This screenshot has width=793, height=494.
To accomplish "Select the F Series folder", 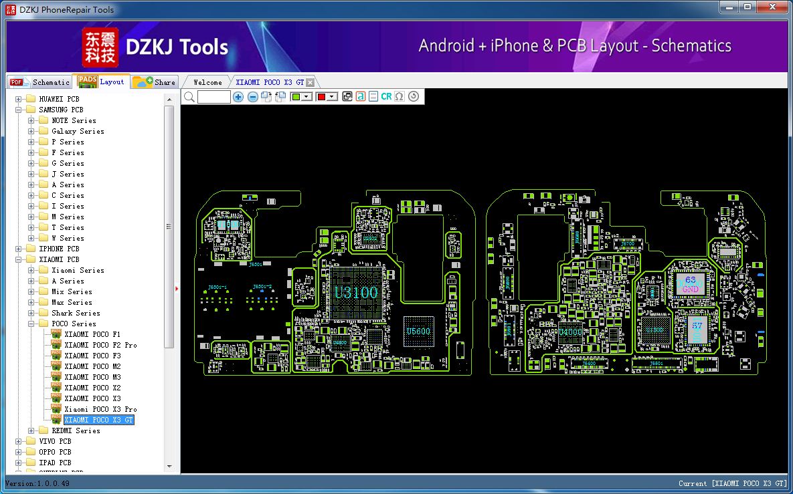I will pos(68,152).
